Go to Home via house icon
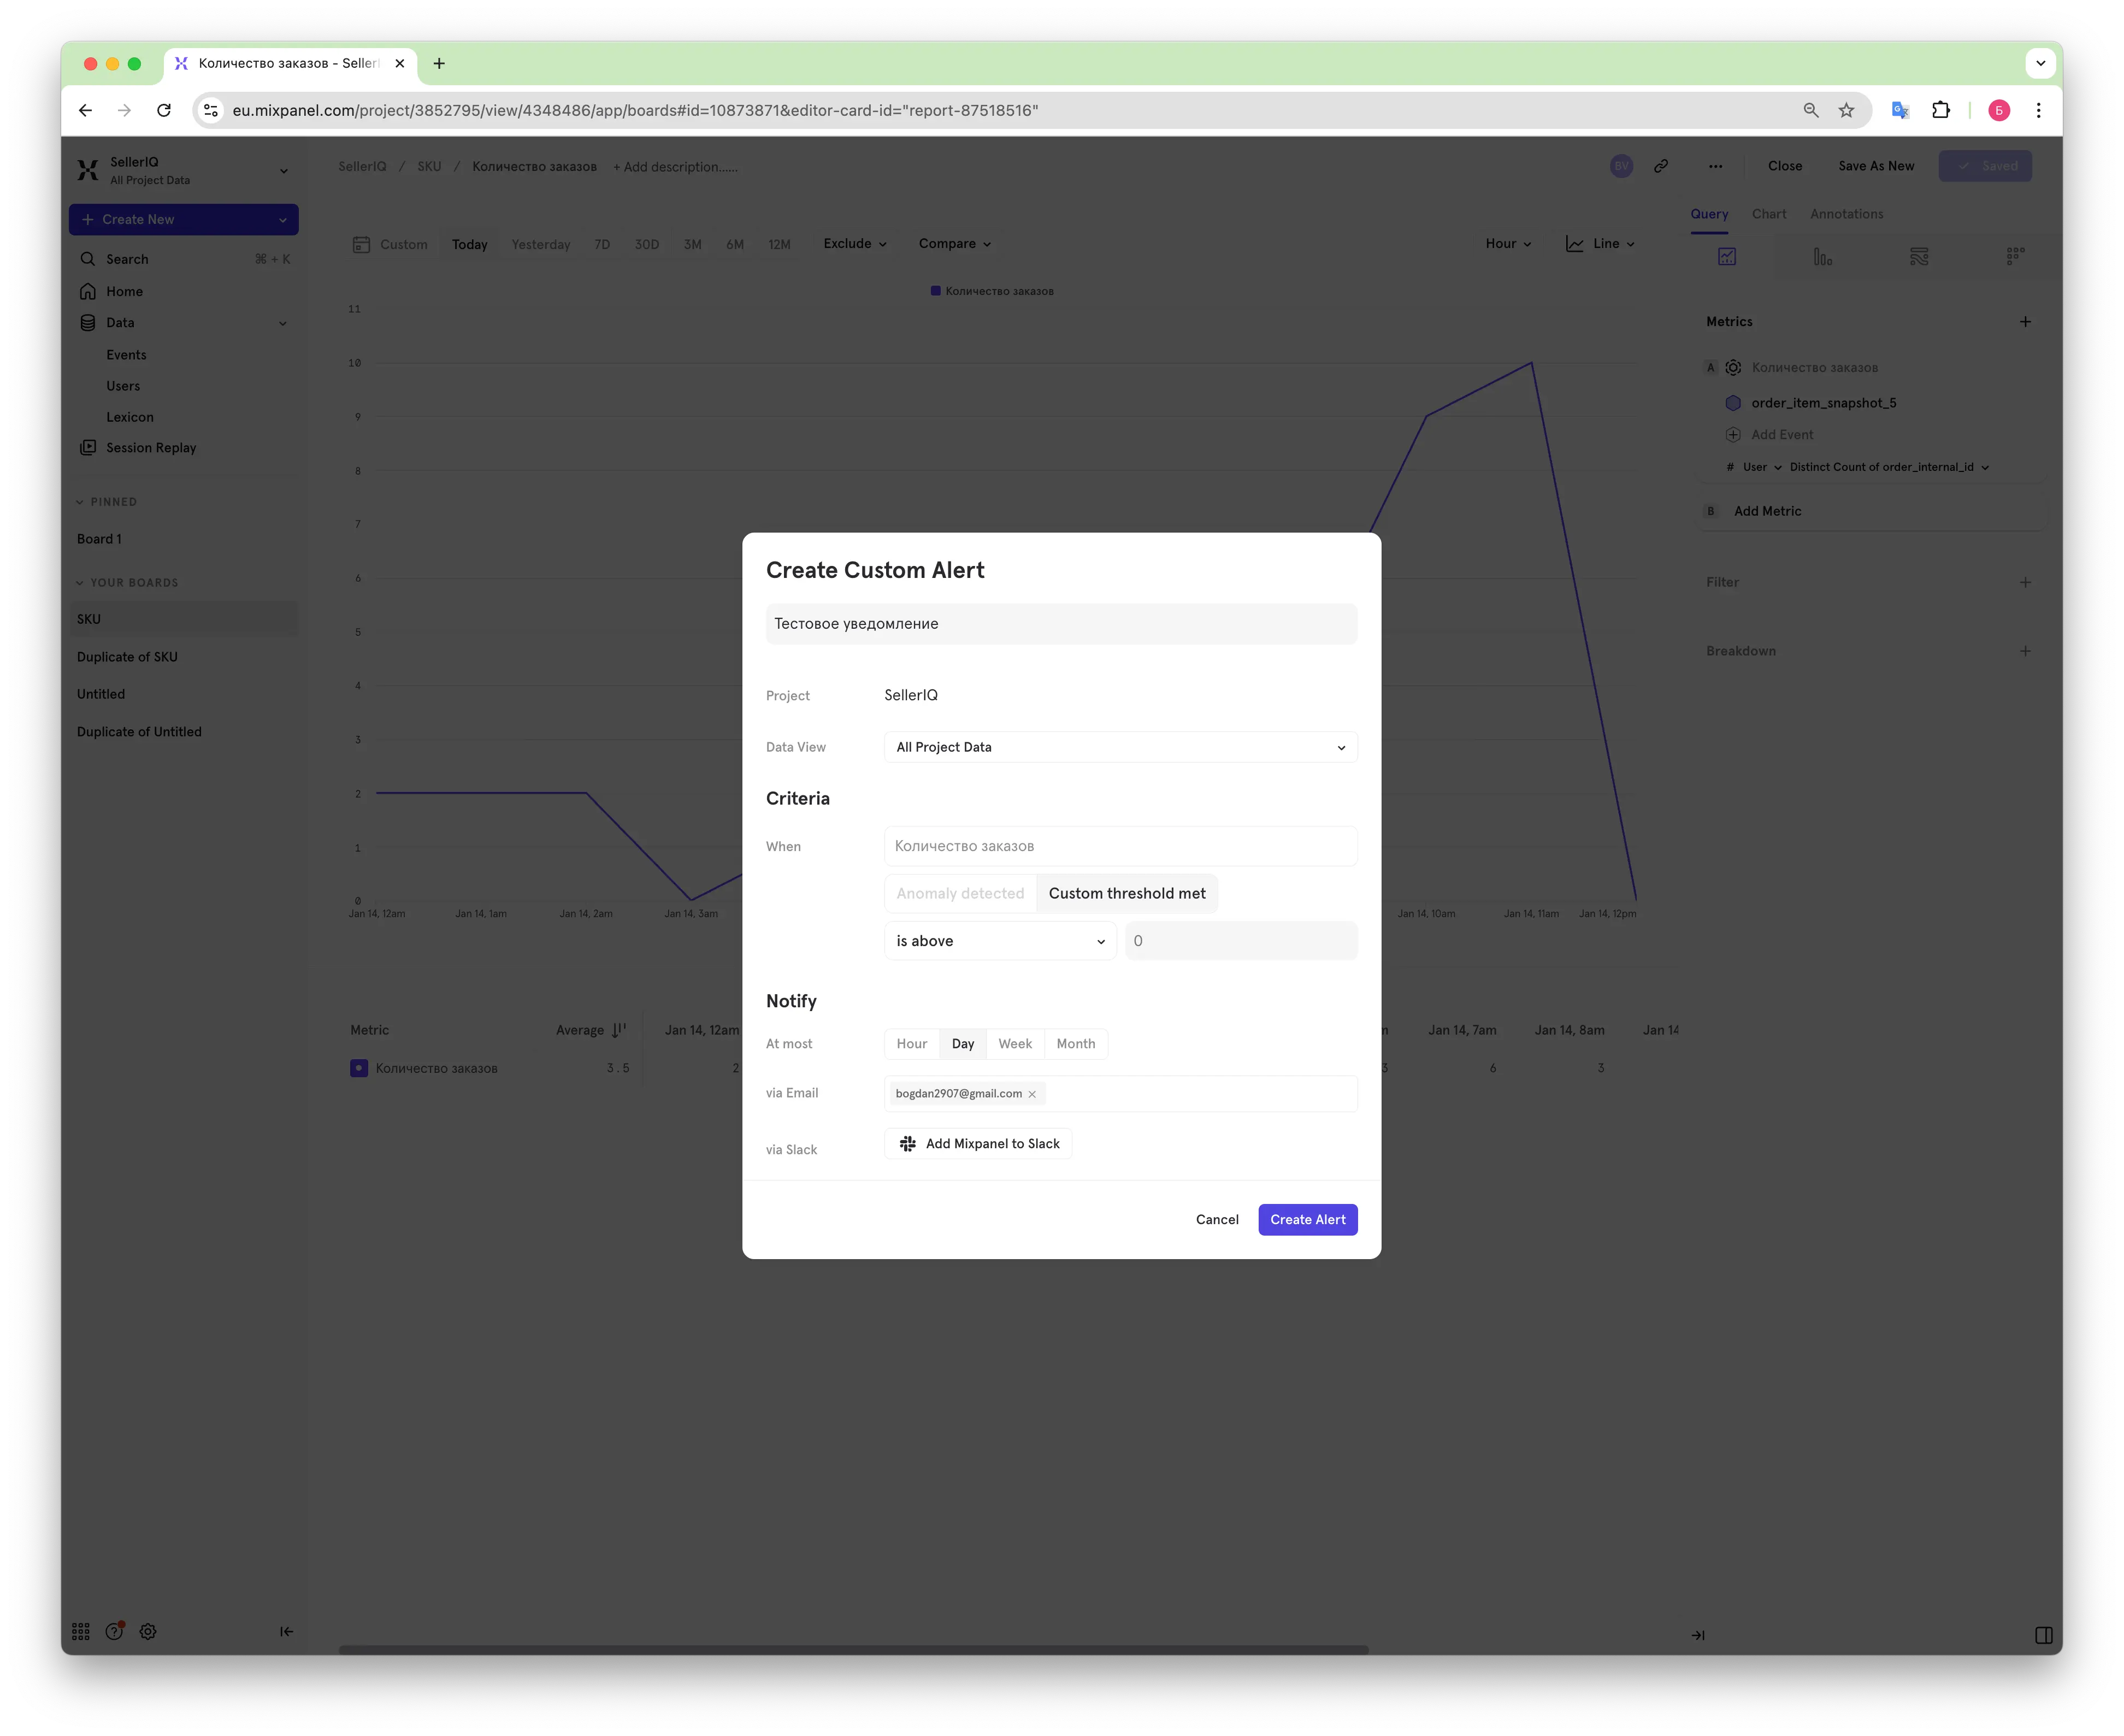2124x1736 pixels. [x=88, y=291]
